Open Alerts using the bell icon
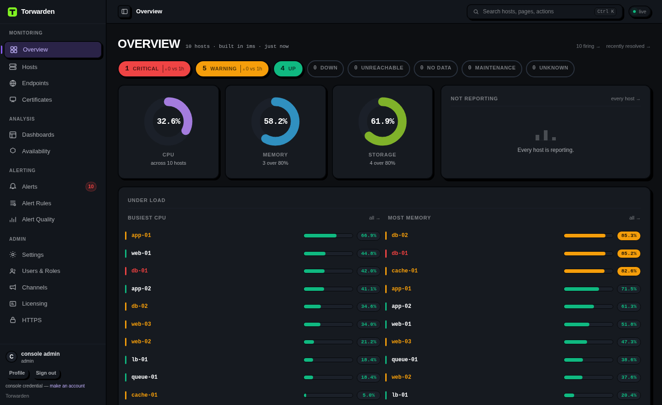 point(13,186)
